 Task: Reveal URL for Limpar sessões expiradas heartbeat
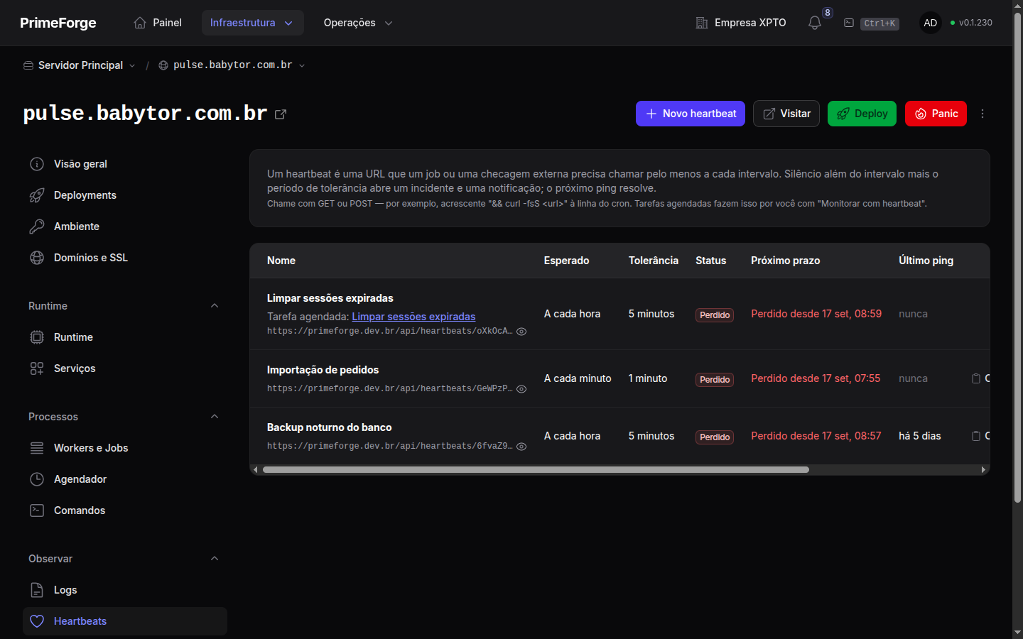[521, 332]
